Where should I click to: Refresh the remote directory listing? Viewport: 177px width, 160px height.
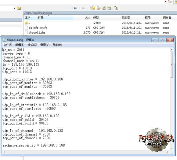tap(109, 8)
